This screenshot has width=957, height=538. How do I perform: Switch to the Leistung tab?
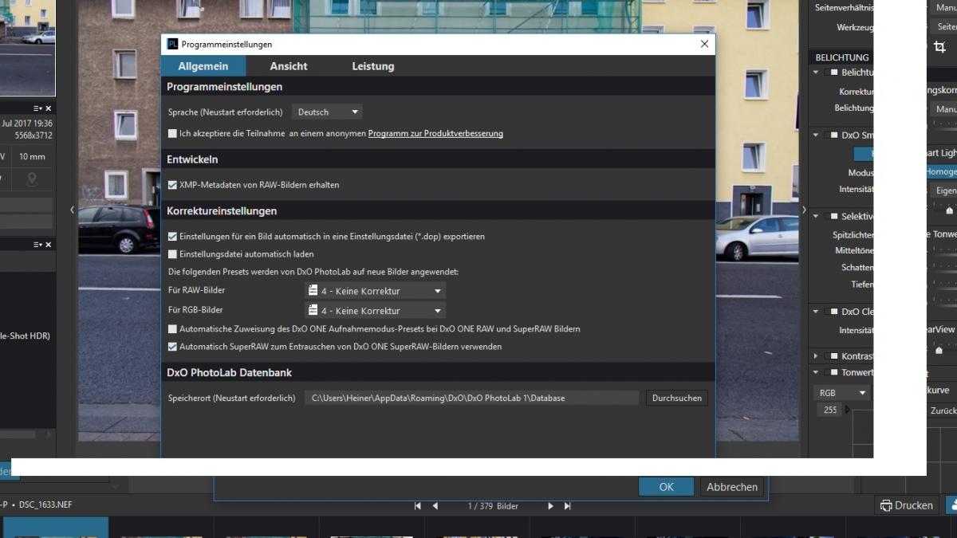(373, 66)
